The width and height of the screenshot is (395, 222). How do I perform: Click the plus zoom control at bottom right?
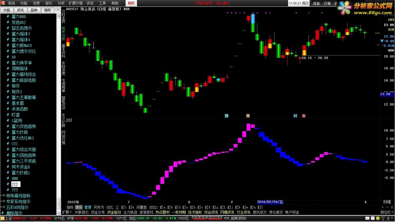[383, 207]
